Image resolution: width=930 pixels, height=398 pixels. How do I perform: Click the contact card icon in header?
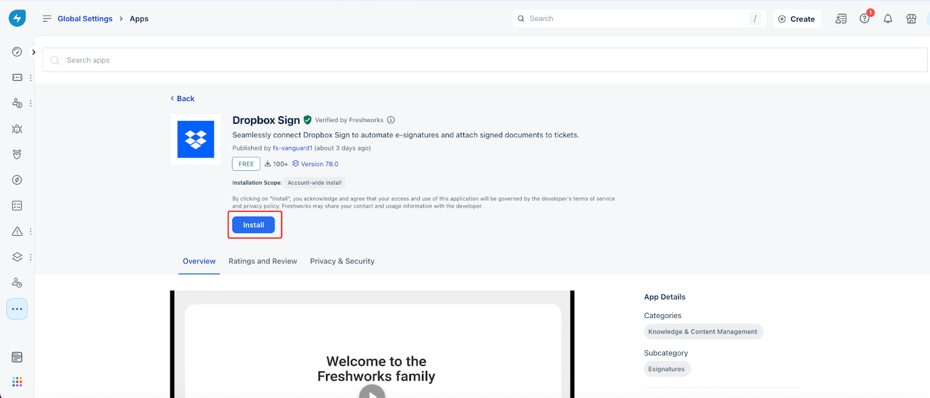841,19
